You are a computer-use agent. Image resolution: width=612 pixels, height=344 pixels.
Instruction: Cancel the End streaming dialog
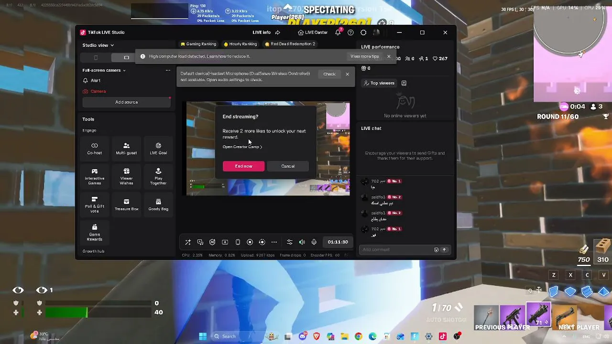288,166
